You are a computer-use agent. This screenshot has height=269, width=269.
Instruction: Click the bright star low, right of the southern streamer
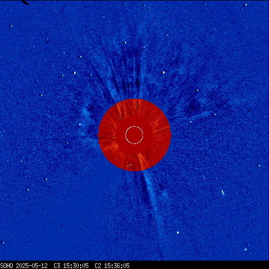[x=178, y=233]
